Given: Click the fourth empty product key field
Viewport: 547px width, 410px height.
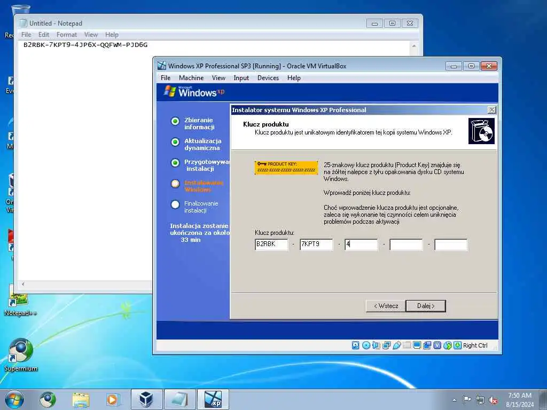Looking at the screenshot, I should pos(406,245).
